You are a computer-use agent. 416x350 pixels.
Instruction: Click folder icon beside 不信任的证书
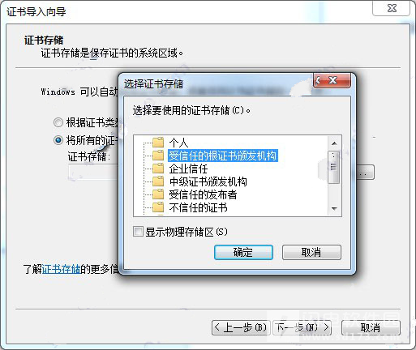(158, 207)
